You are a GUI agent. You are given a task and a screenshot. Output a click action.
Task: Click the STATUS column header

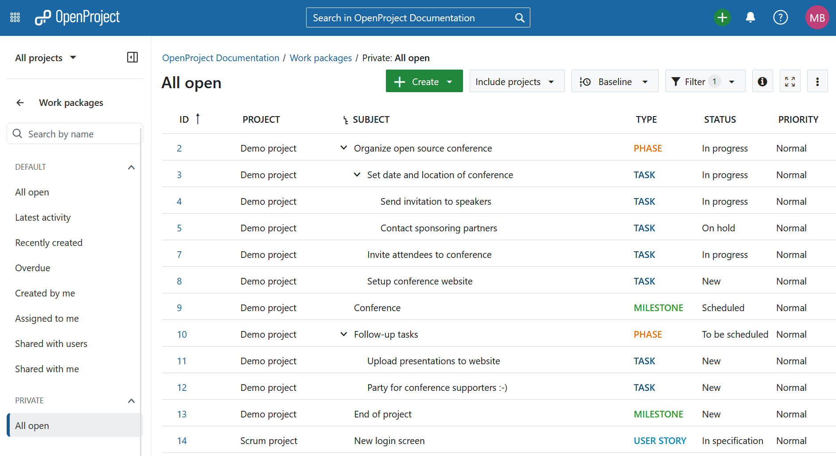tap(720, 120)
